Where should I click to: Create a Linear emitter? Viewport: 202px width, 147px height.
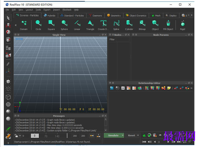pyautogui.click(x=77, y=25)
